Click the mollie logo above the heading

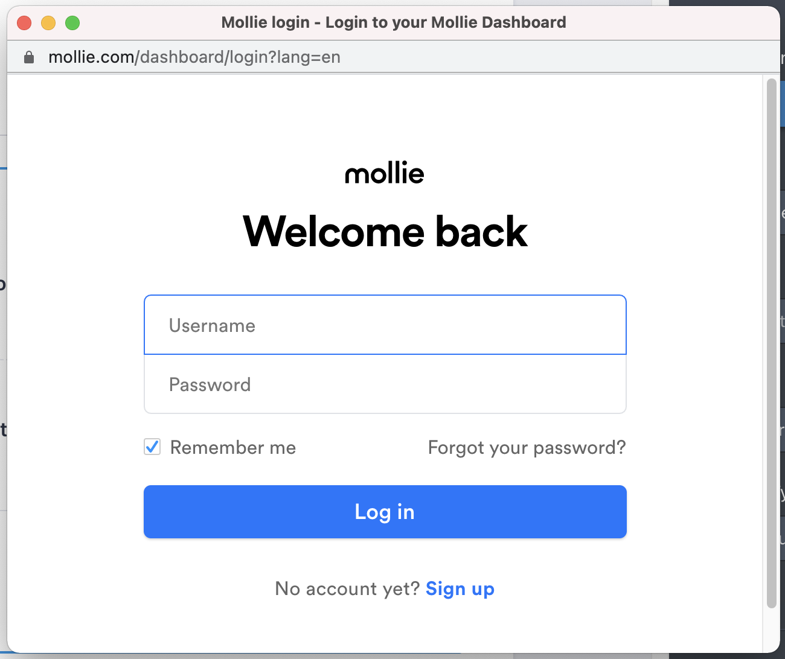pos(385,173)
